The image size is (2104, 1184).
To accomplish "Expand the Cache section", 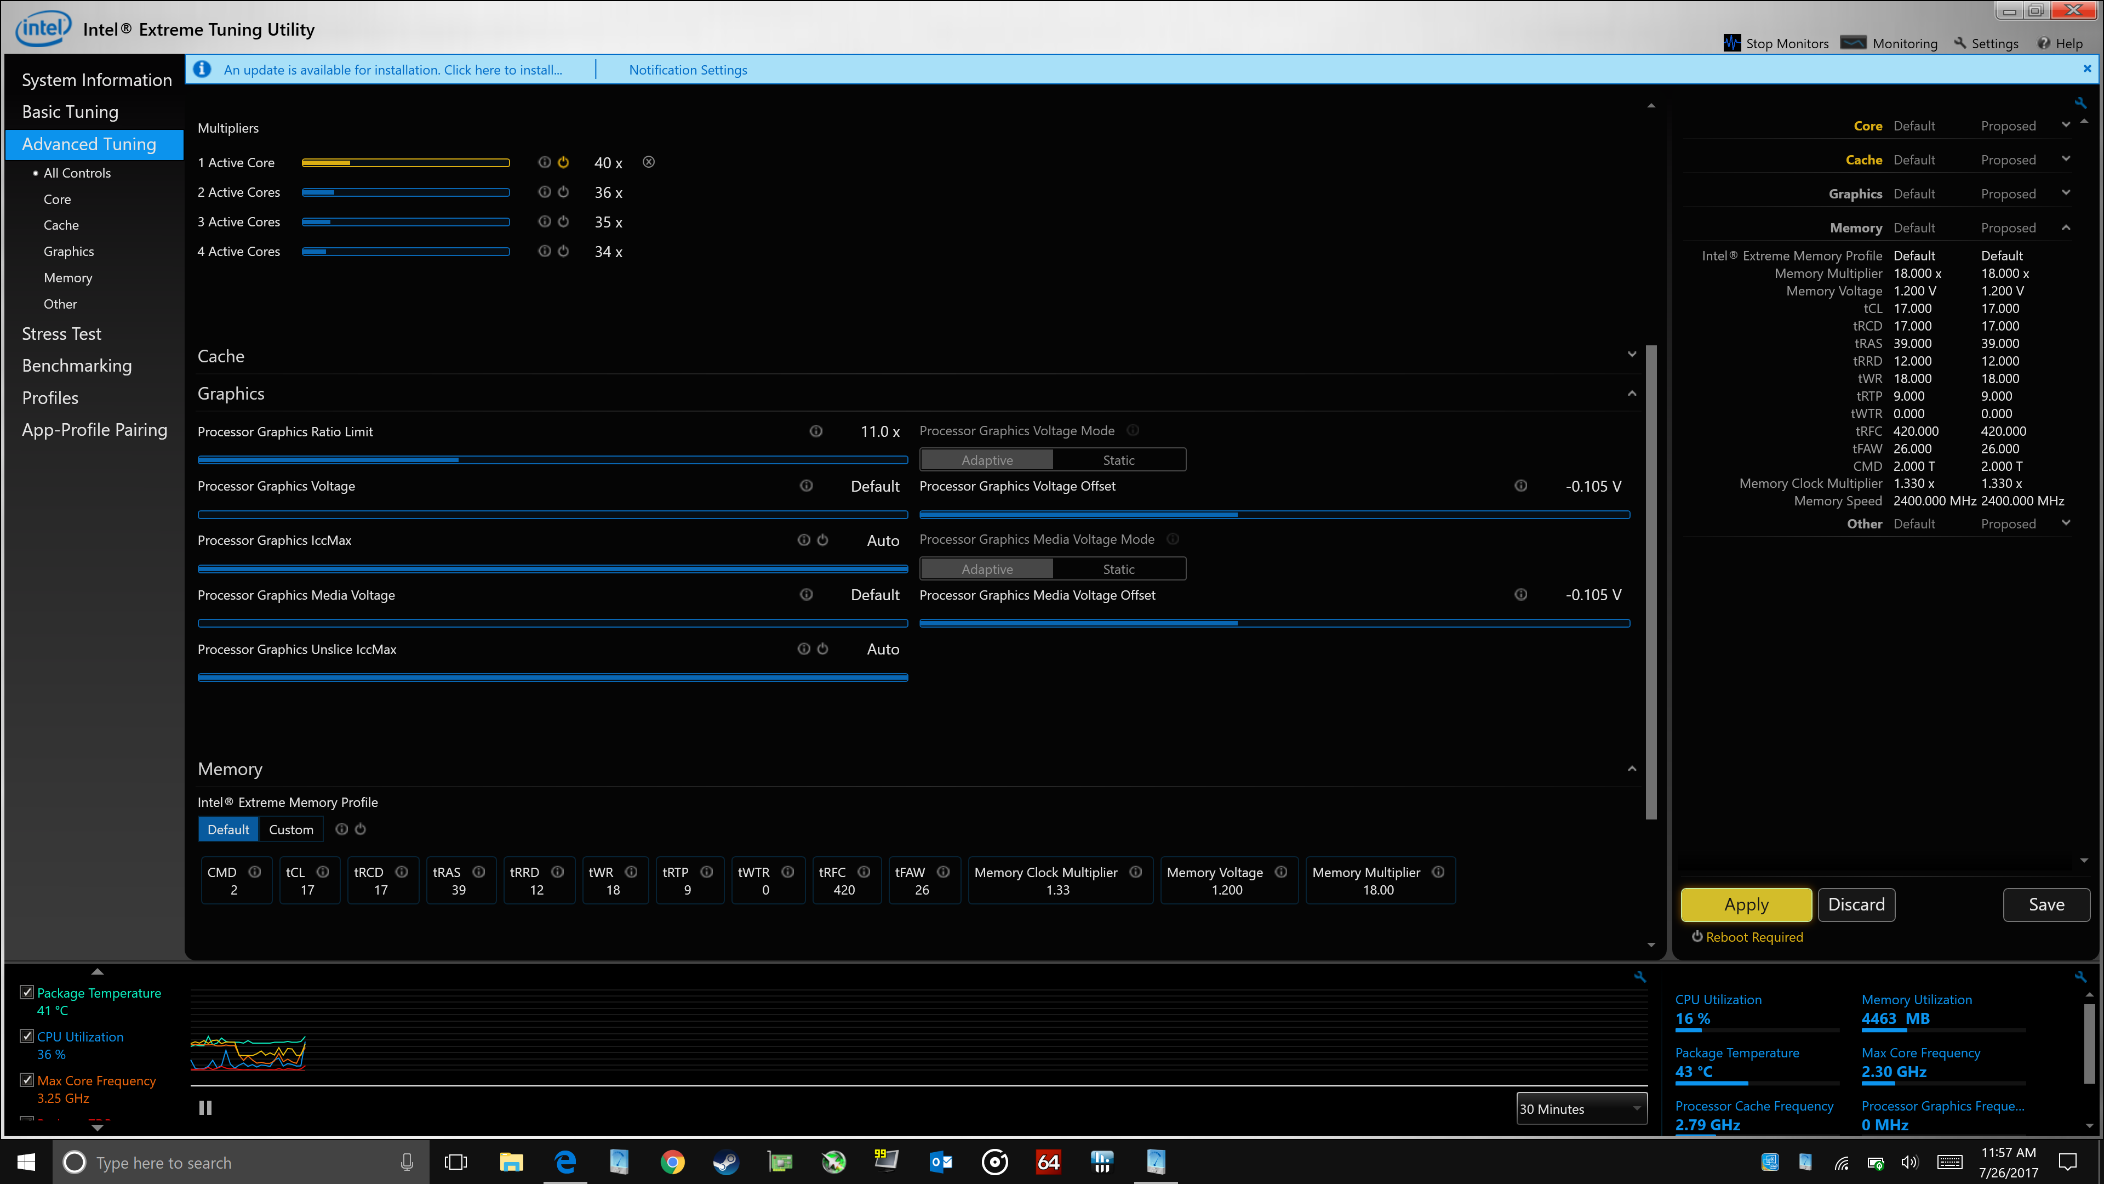I will 1632,355.
